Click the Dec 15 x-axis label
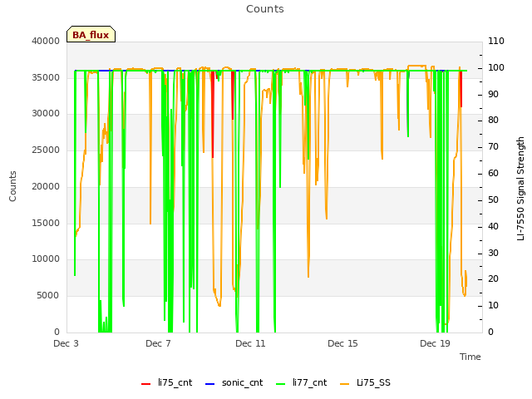The width and height of the screenshot is (532, 399). tap(342, 343)
